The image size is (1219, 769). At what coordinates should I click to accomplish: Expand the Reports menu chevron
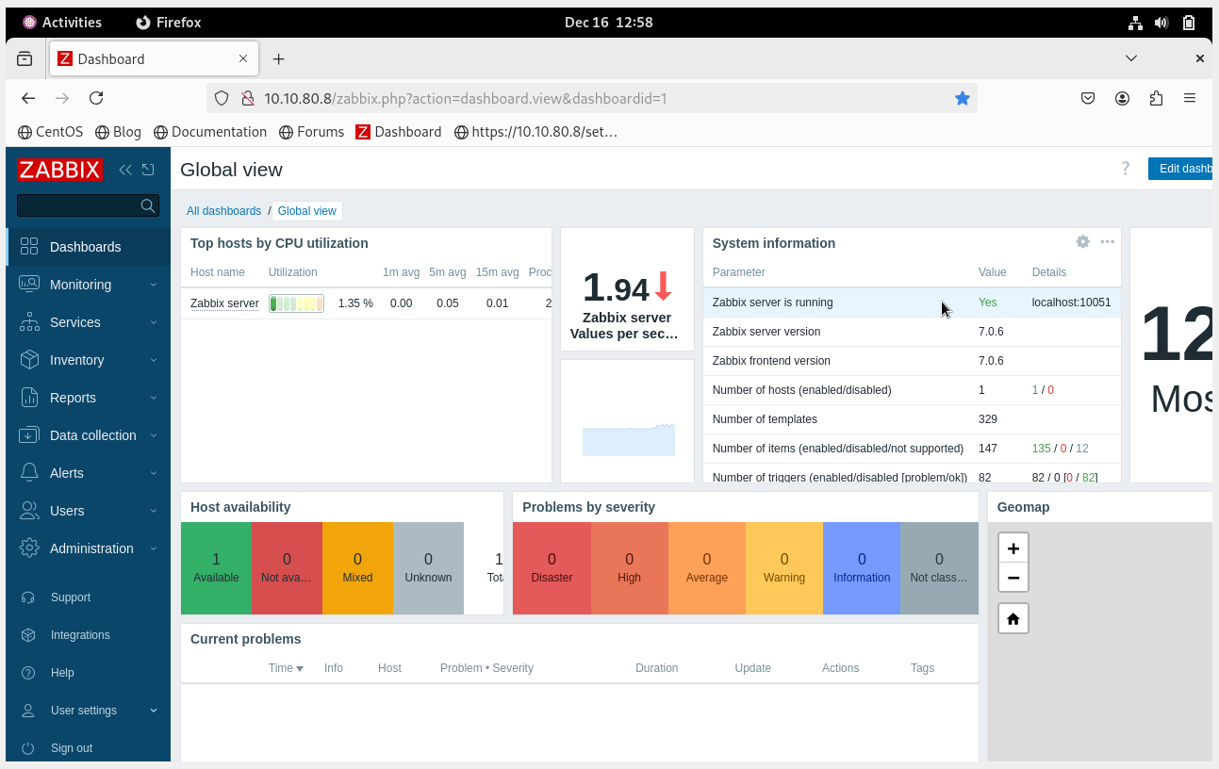tap(154, 398)
